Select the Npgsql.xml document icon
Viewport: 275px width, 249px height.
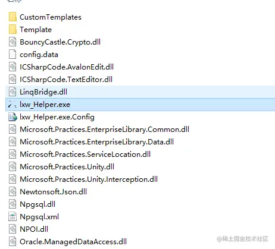[12, 216]
